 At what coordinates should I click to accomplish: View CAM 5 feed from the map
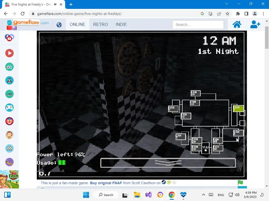pos(173,109)
